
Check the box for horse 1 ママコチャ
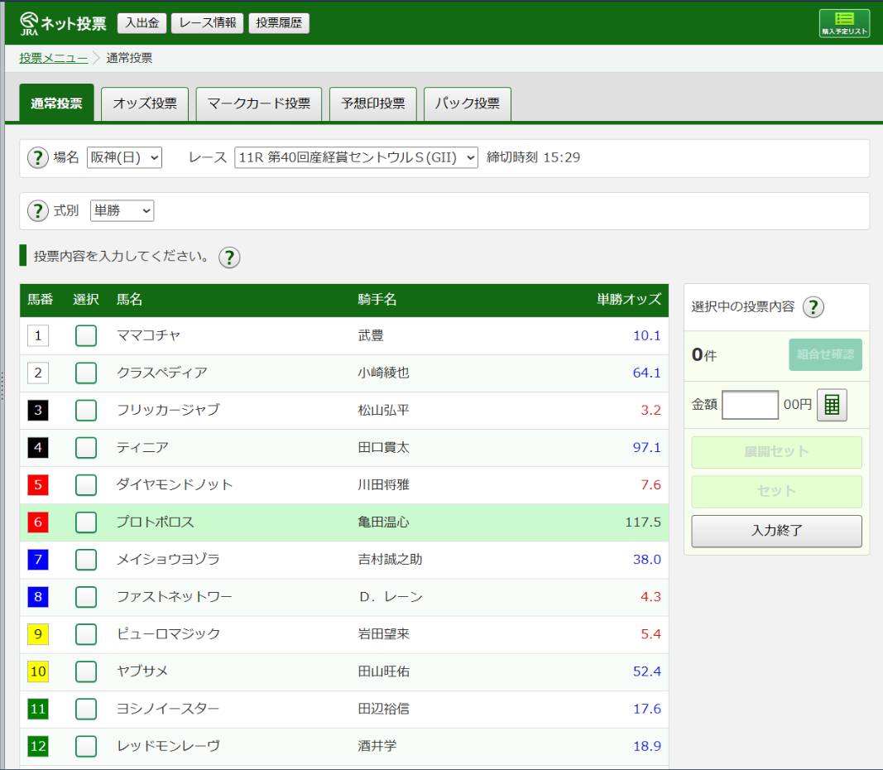point(85,335)
